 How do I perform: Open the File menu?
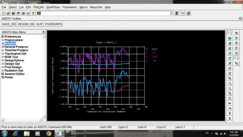[x=4, y=7]
